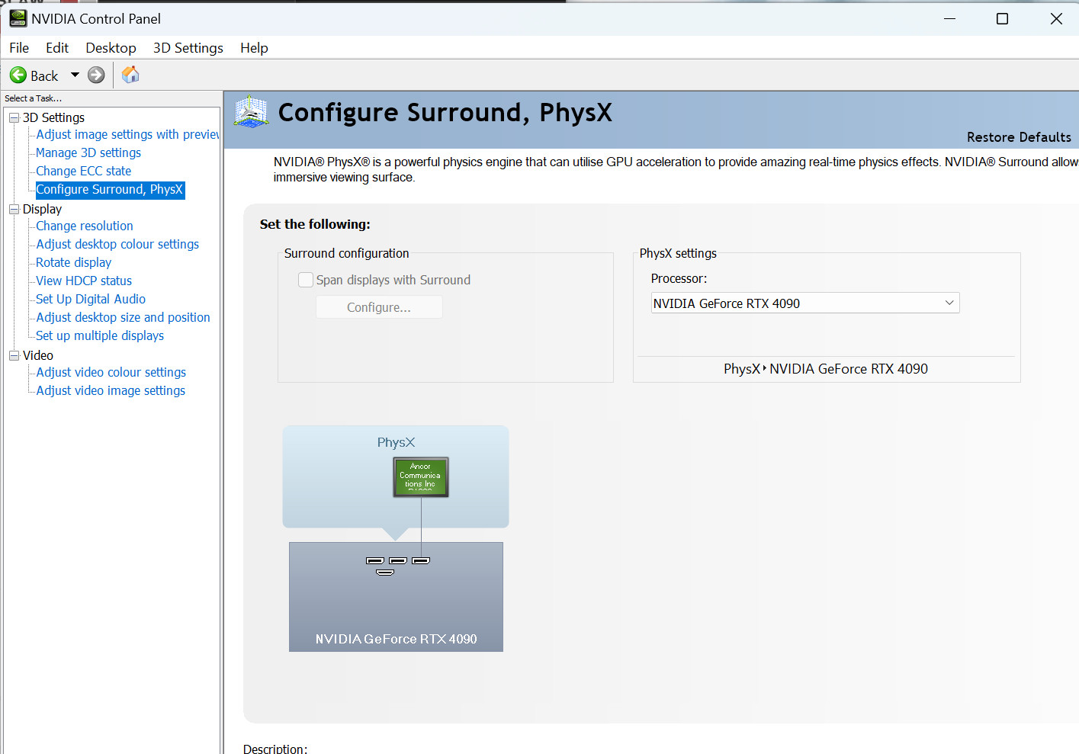The height and width of the screenshot is (754, 1079).
Task: Open the Back history dropdown arrow
Action: 75,75
